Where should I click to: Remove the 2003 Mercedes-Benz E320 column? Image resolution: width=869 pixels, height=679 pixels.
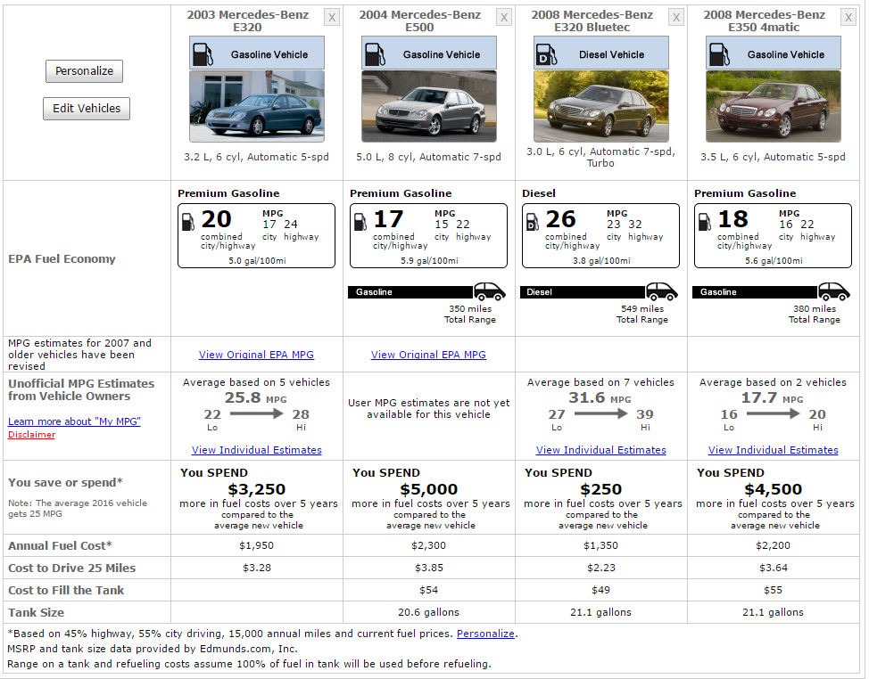(332, 18)
